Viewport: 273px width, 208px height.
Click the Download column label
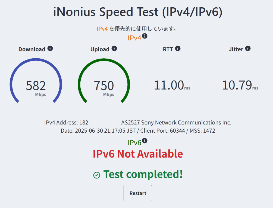[32, 49]
